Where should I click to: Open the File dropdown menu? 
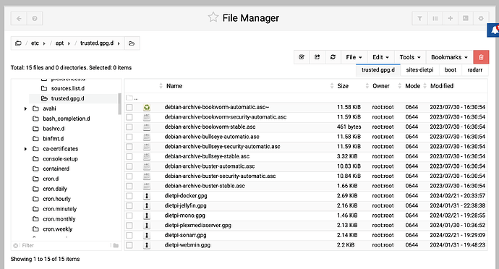point(354,57)
